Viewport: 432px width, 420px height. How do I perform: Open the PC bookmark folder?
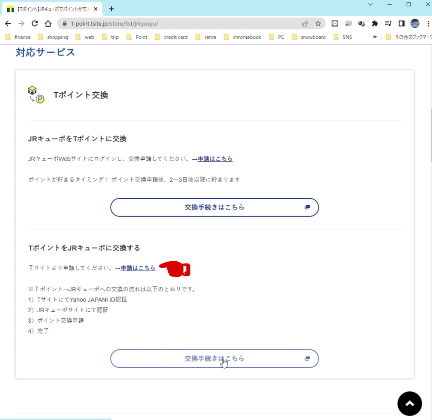[x=277, y=37]
